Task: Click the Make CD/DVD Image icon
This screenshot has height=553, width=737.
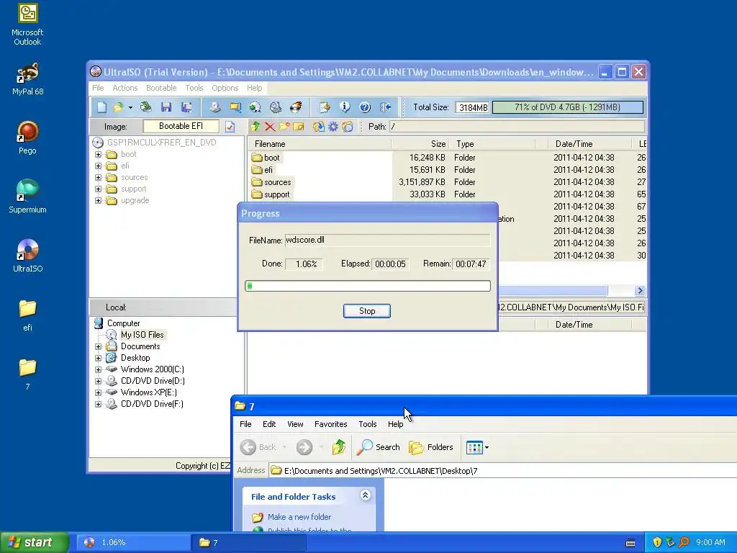Action: pos(214,107)
